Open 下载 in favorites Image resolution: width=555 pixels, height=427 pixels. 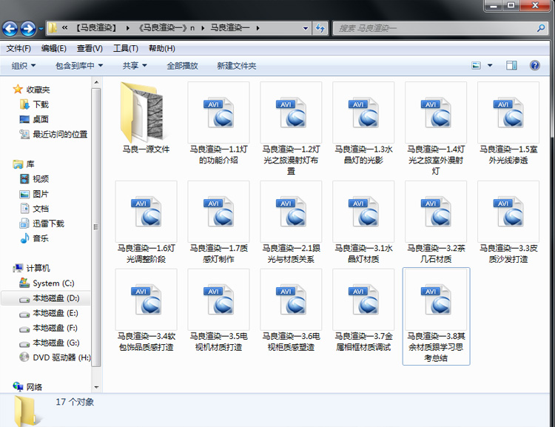pyautogui.click(x=41, y=104)
